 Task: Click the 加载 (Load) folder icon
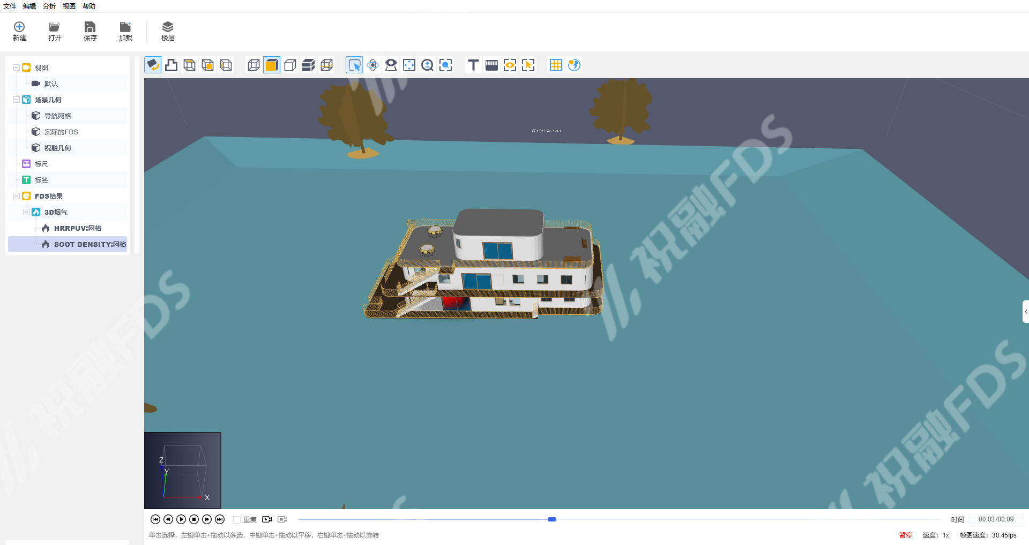pyautogui.click(x=125, y=31)
